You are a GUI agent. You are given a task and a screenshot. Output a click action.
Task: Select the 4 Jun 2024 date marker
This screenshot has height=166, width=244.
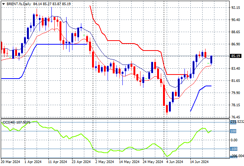coord(175,162)
